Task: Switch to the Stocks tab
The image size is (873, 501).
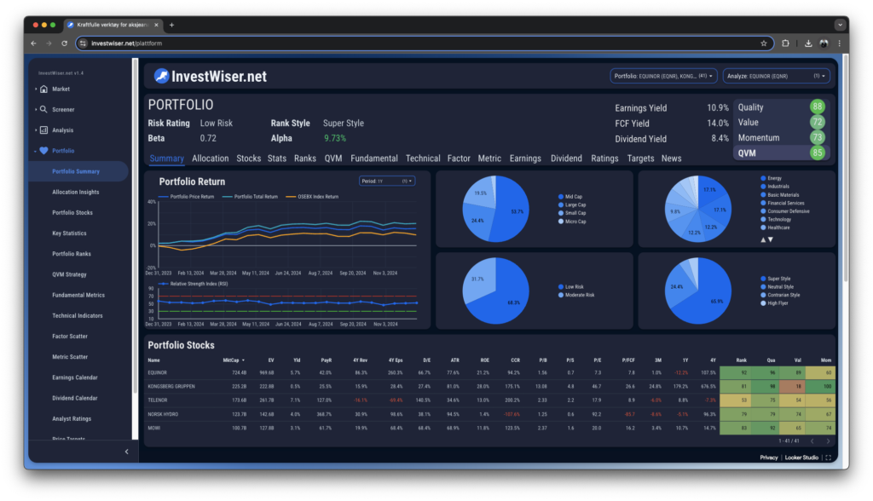Action: click(248, 158)
